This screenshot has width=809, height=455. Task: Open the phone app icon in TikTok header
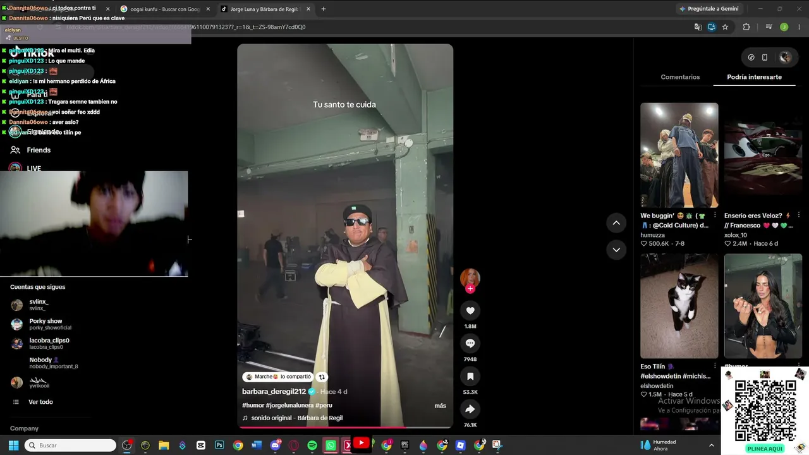click(x=765, y=57)
